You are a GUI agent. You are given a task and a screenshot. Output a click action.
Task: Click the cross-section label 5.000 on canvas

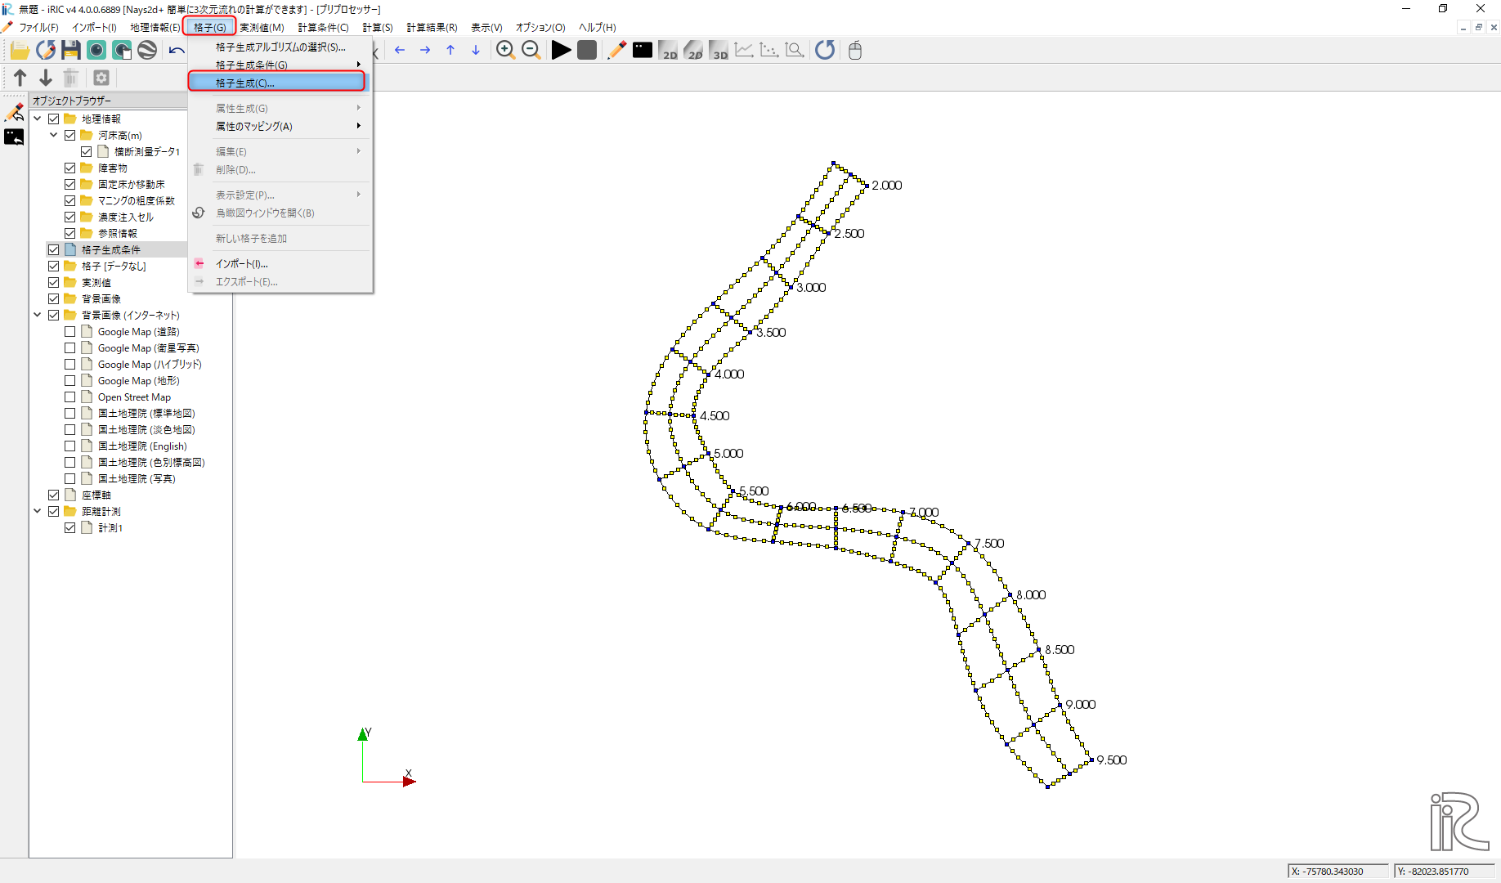(x=728, y=453)
